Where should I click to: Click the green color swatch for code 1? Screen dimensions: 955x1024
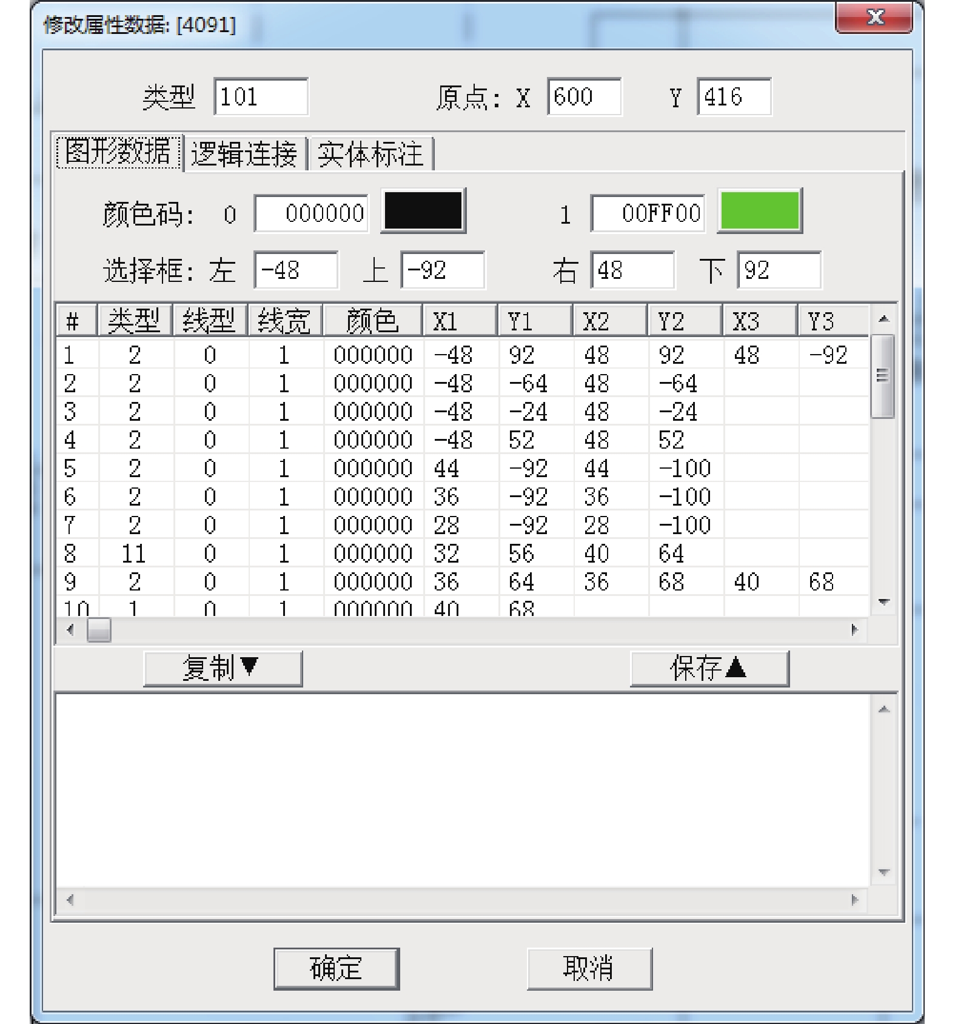pyautogui.click(x=759, y=212)
